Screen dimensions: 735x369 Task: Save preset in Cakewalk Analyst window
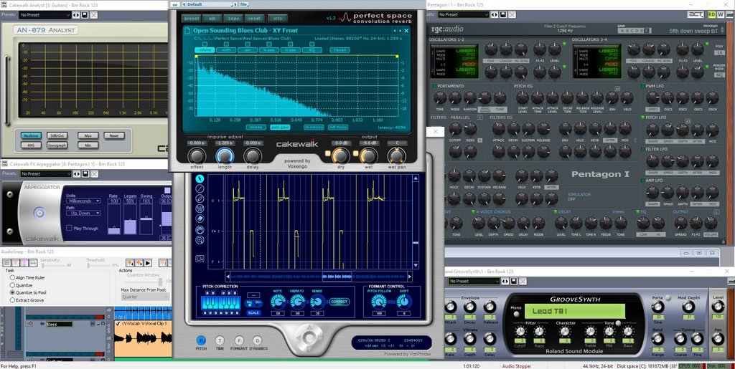85,15
